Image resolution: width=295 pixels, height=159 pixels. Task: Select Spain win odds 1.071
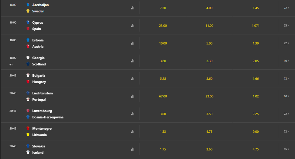coord(256,26)
